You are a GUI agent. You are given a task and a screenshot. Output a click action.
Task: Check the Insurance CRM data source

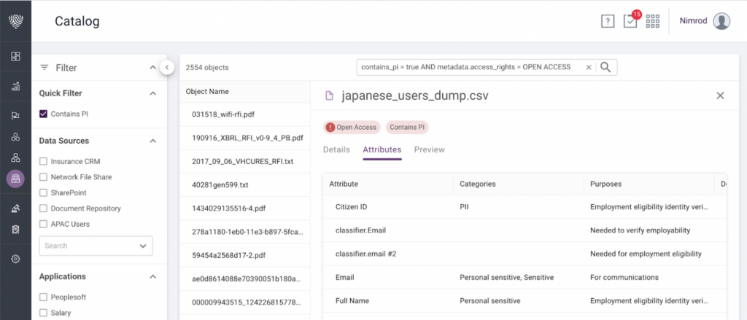coord(44,161)
